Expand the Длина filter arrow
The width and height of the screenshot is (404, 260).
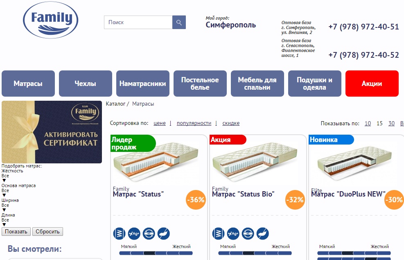point(4,225)
